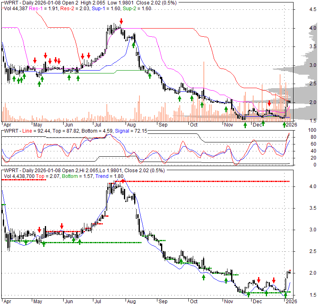318x304 pixels.
Task: Click the 'Sup-1 = 1.60' legend text
Action: coord(106,9)
